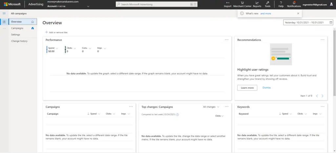Open the user profile avatar icon
Screen dimensions: 336x153
point(331,4)
